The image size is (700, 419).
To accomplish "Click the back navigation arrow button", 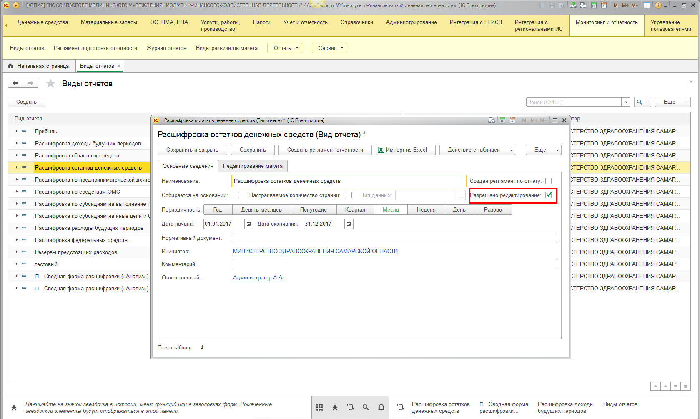I will click(x=15, y=83).
